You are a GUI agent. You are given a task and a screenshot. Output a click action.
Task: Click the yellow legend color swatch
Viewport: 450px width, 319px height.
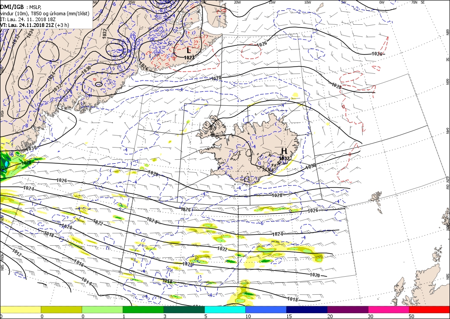pos(20,310)
